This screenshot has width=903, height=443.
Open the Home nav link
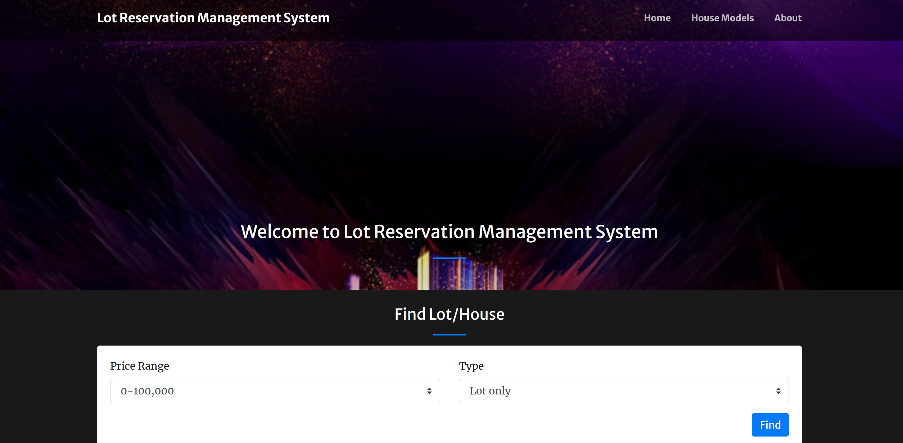[657, 18]
